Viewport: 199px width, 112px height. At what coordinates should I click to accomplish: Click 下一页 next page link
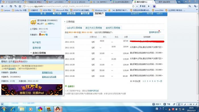click(159, 81)
